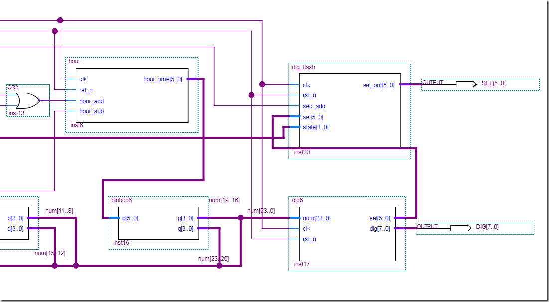Select the hour_time[5..0] output port
This screenshot has width=549, height=302.
pos(163,79)
